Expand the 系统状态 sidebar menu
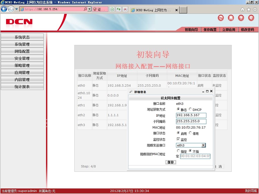 click(x=22, y=37)
